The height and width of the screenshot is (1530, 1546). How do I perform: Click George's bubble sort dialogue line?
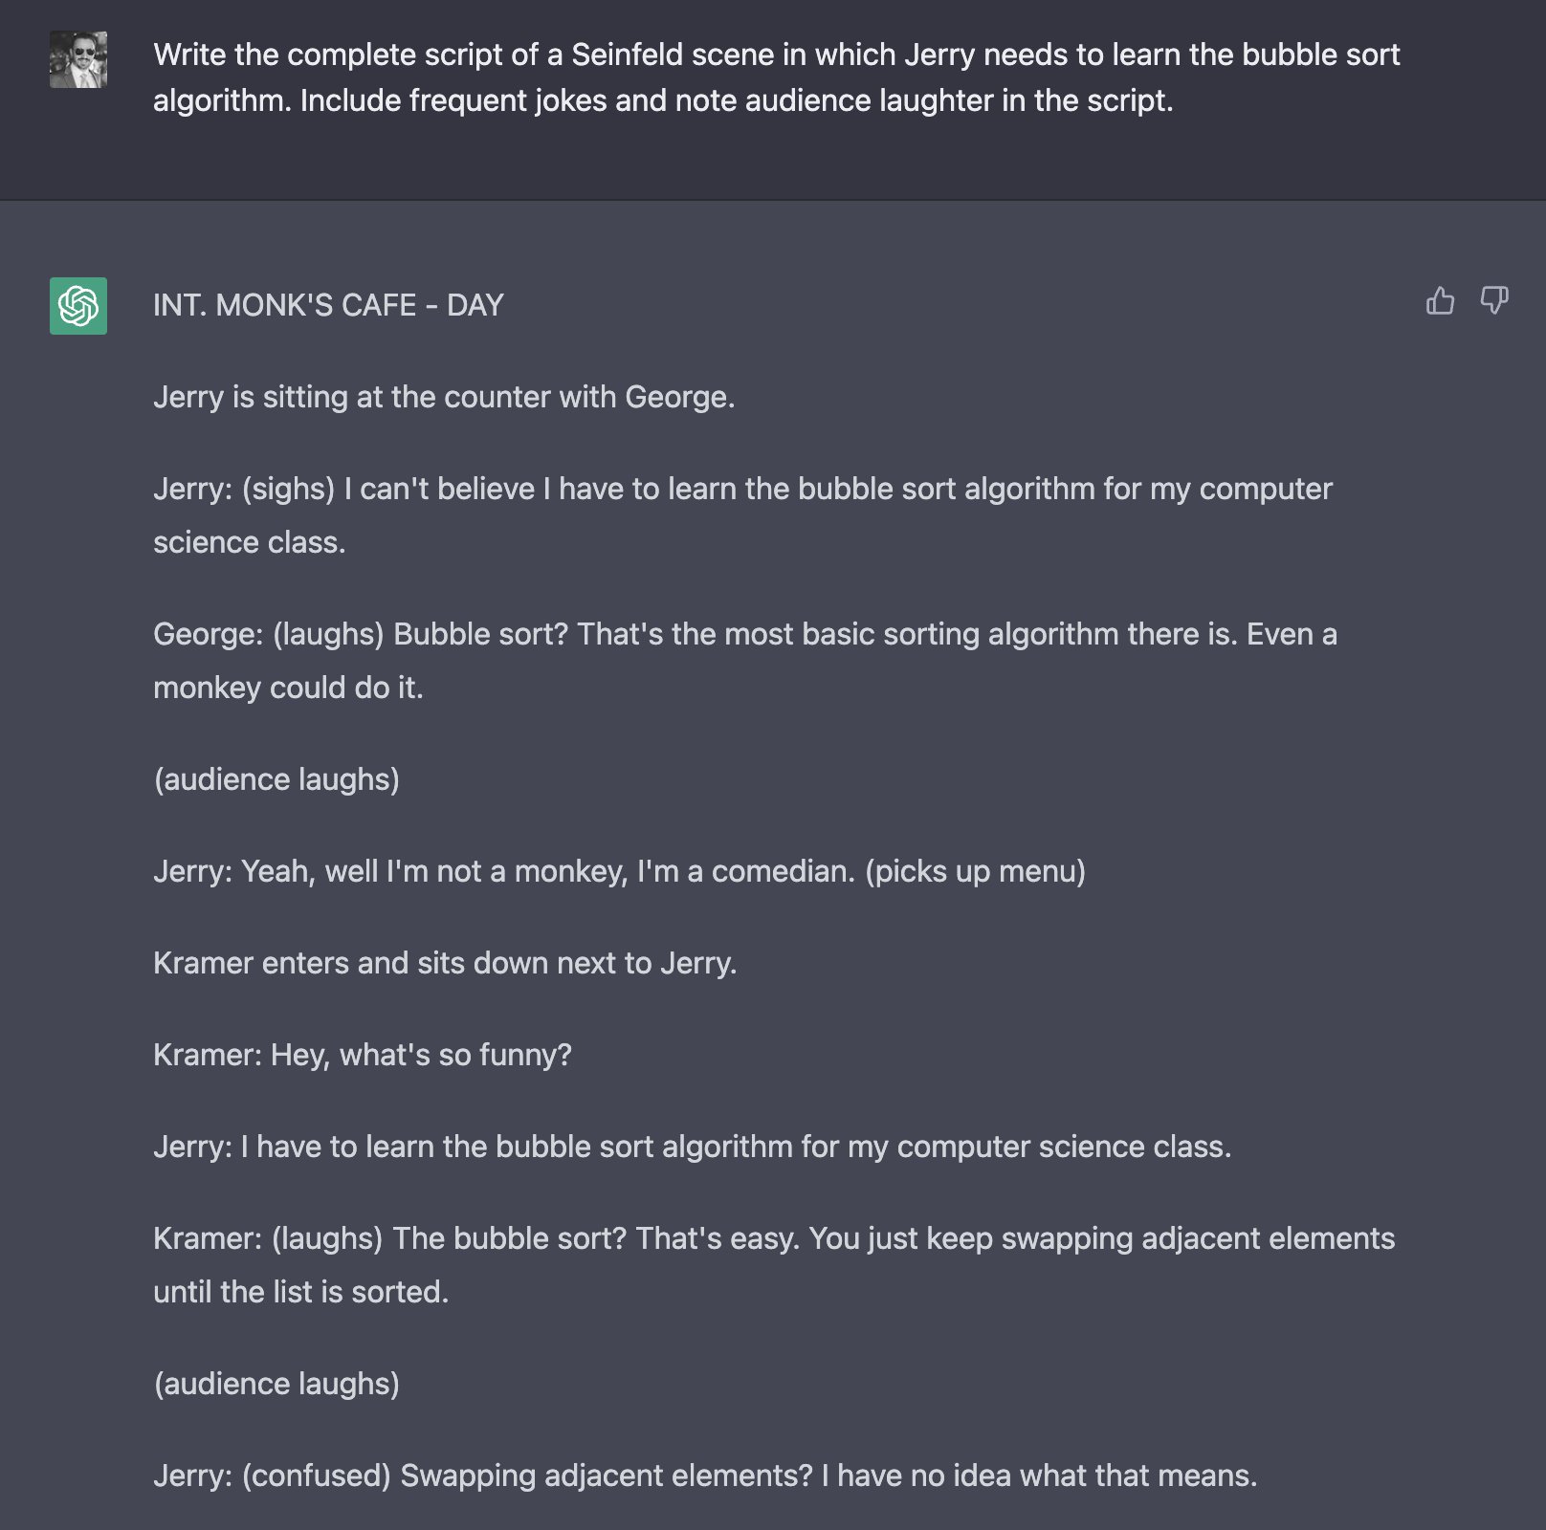(746, 659)
